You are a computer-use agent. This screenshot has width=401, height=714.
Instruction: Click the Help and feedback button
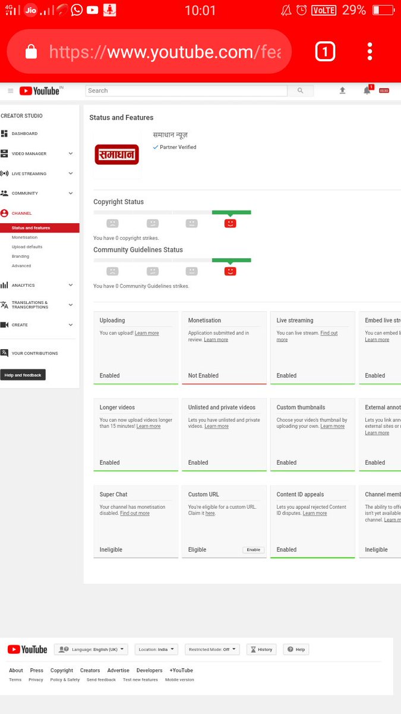pyautogui.click(x=23, y=375)
